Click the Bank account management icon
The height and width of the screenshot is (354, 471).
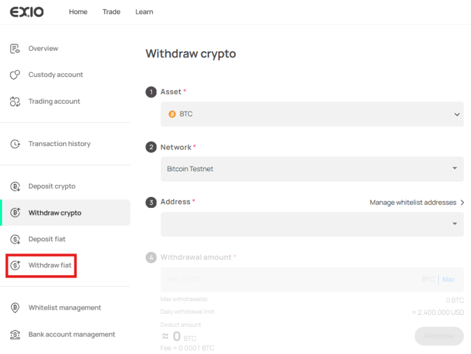coord(15,334)
